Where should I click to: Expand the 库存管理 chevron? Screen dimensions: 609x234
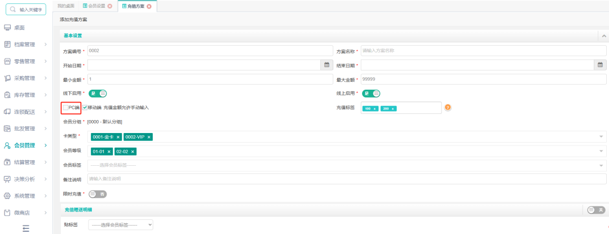46,95
